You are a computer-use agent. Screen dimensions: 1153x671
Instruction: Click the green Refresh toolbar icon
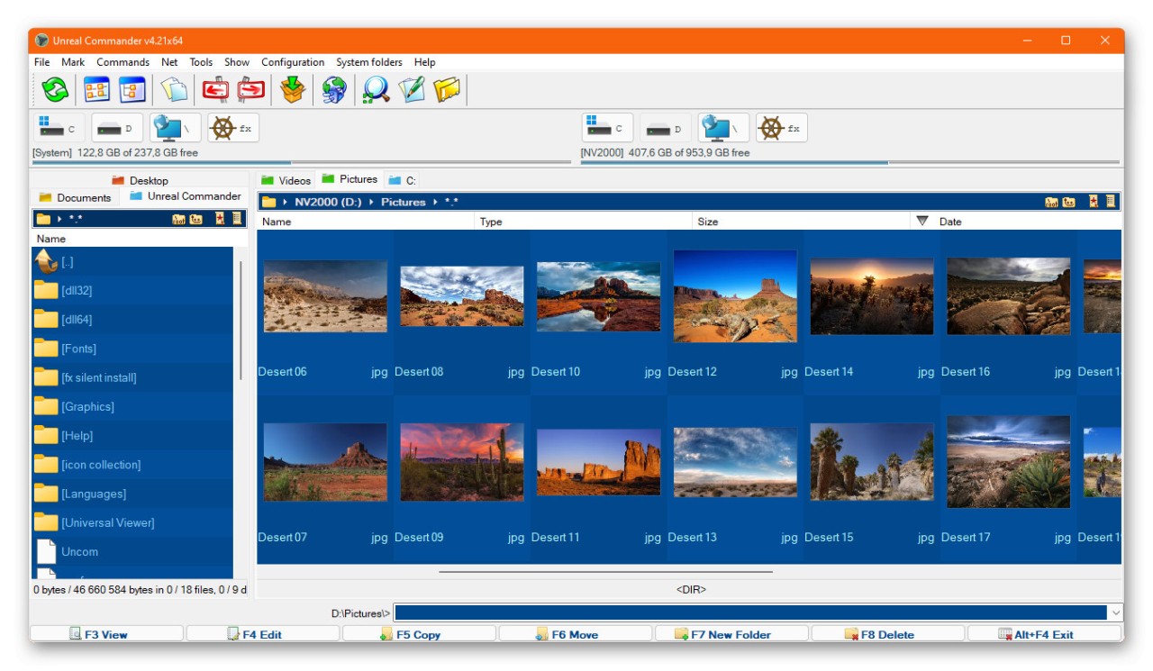click(x=55, y=90)
